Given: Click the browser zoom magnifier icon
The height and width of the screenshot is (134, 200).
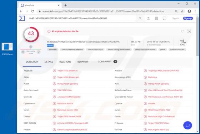Looking at the screenshot, I should click(x=176, y=11).
